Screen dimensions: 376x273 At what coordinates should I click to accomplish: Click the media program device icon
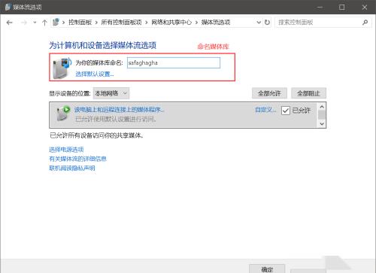point(63,114)
